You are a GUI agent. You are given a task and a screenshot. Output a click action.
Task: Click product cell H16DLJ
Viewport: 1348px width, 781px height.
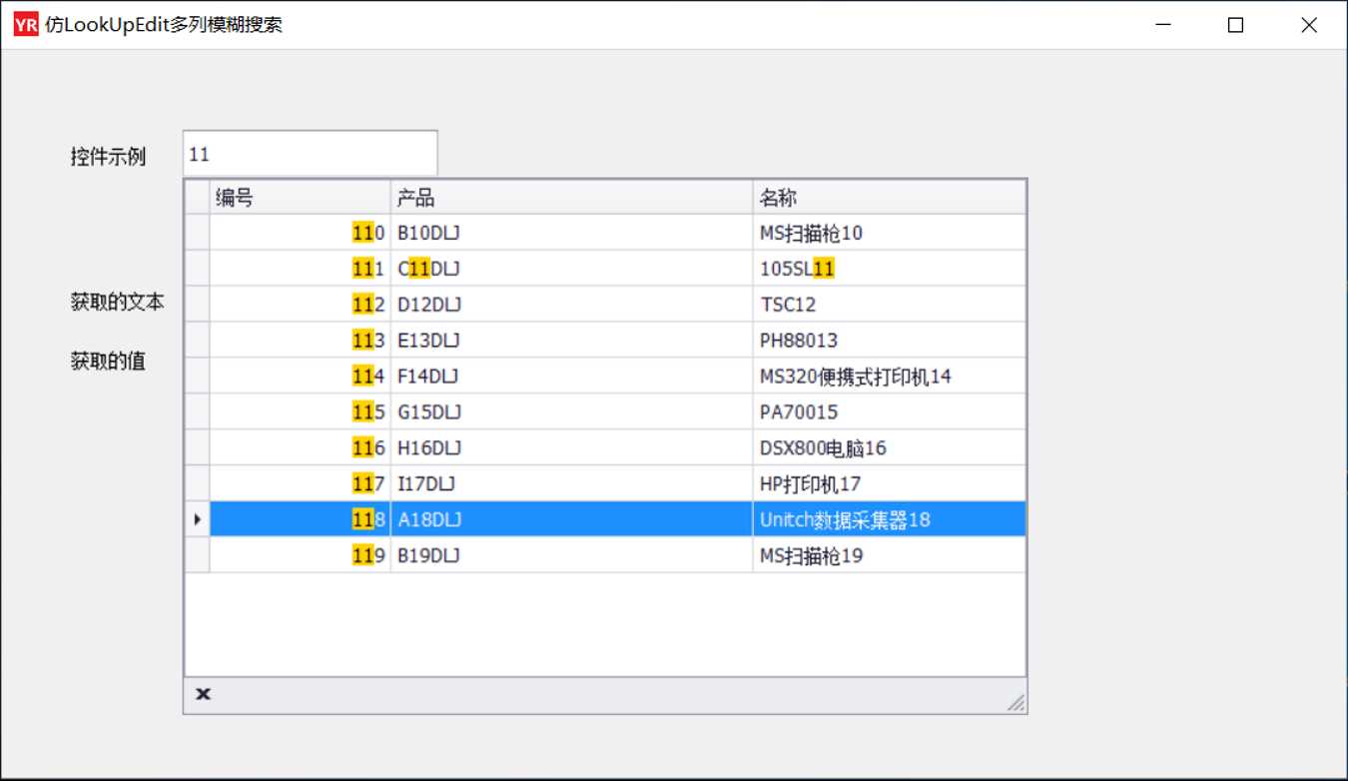click(x=571, y=448)
